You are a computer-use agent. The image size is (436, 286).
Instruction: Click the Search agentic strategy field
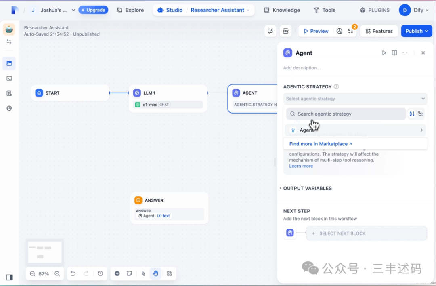coord(346,114)
